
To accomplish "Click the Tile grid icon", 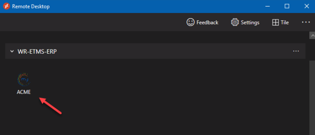I will click(x=275, y=23).
